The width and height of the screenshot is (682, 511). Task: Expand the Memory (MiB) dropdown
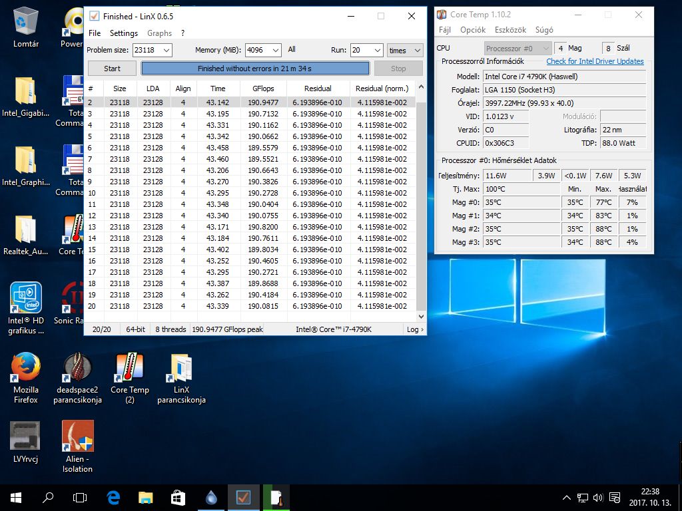coord(276,51)
